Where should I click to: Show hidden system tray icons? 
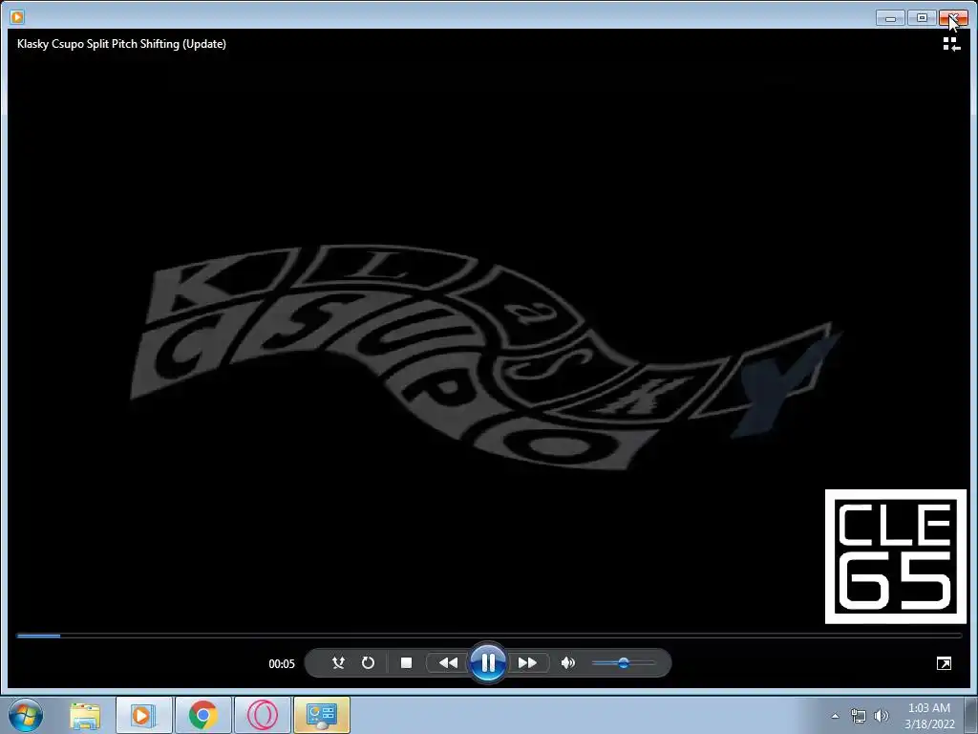835,716
